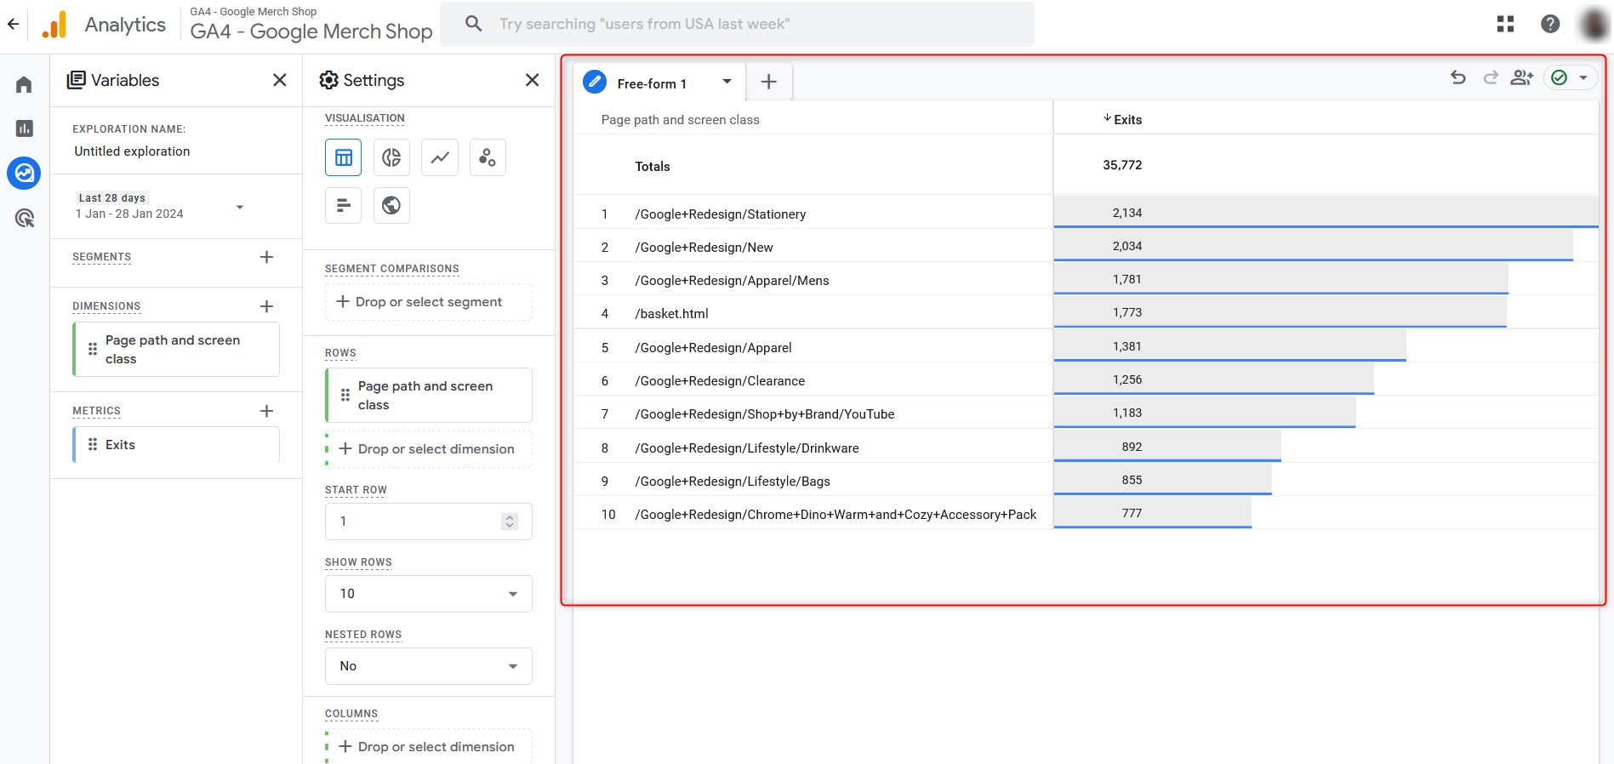Open the Reports icon in left sidebar
This screenshot has width=1614, height=764.
pos(24,128)
